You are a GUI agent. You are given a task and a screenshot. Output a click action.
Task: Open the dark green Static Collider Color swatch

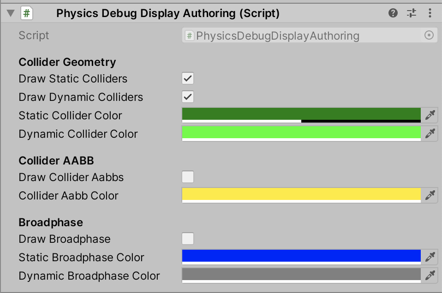pos(301,114)
